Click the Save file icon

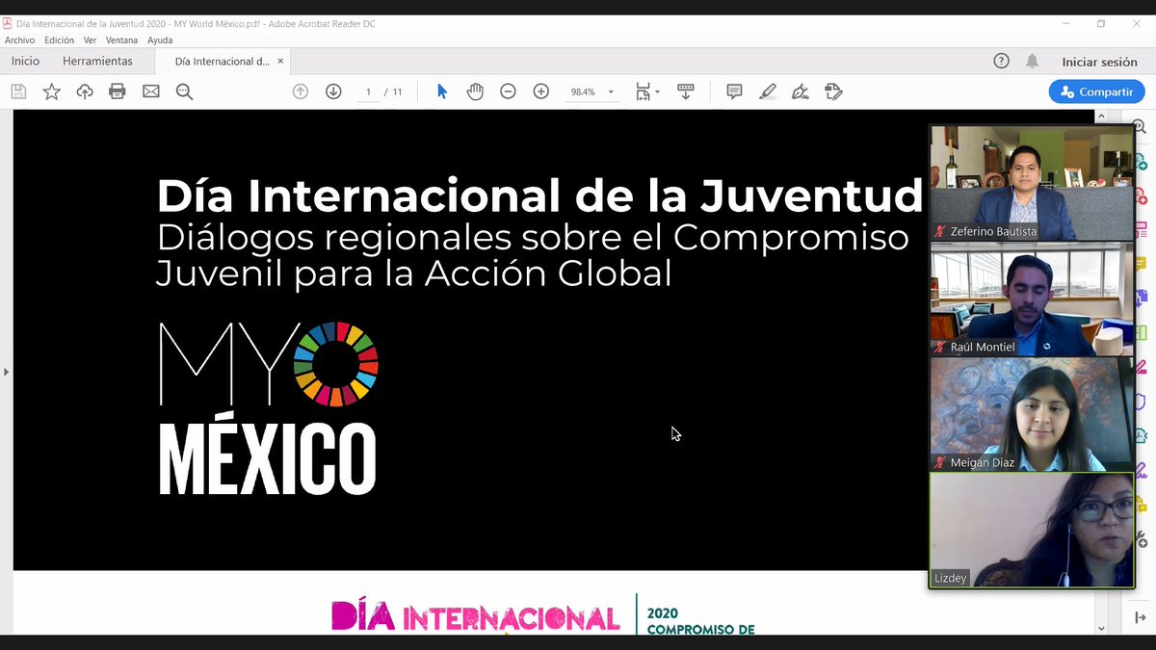pyautogui.click(x=18, y=91)
